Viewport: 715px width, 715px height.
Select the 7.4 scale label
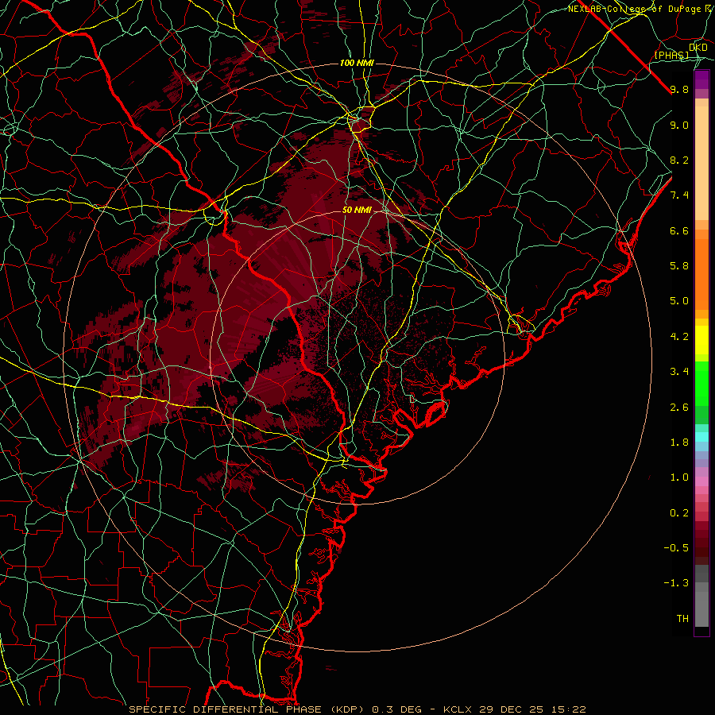point(679,195)
